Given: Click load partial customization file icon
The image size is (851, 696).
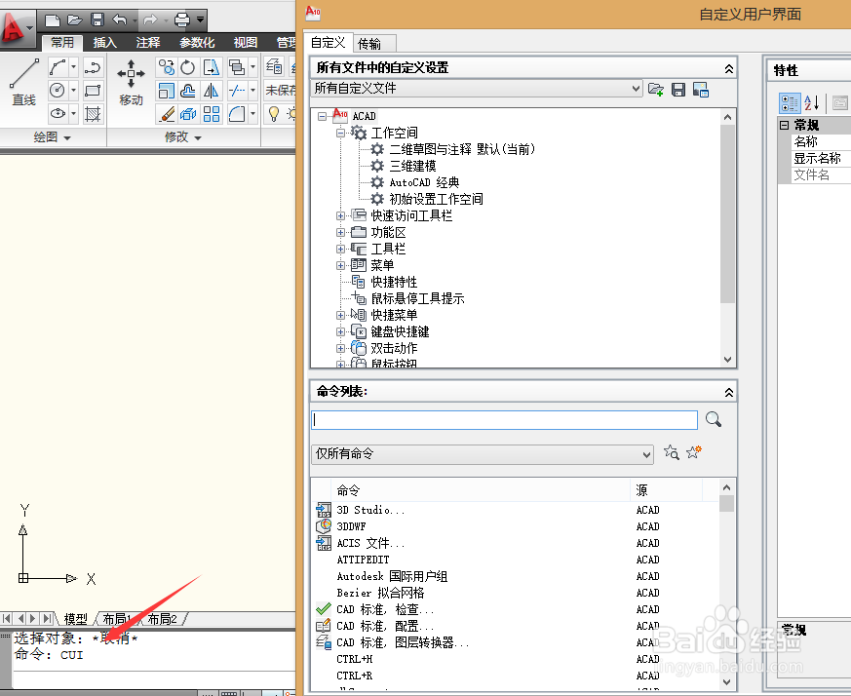Looking at the screenshot, I should (656, 90).
